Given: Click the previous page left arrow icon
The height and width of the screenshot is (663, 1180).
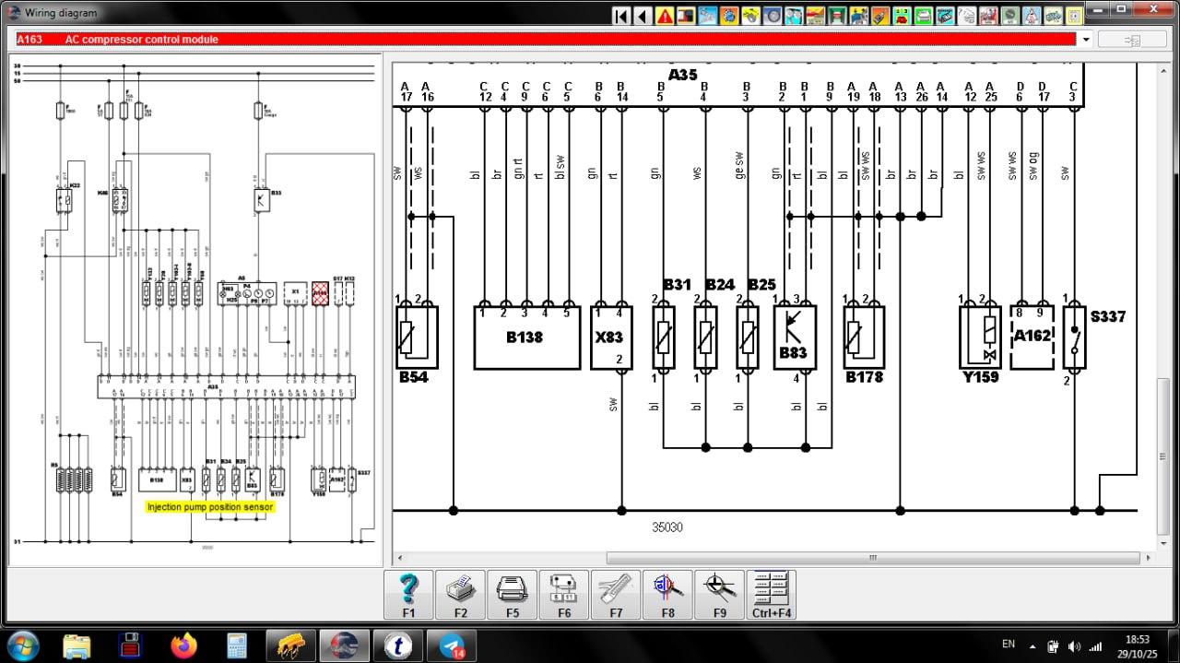Looking at the screenshot, I should [643, 16].
